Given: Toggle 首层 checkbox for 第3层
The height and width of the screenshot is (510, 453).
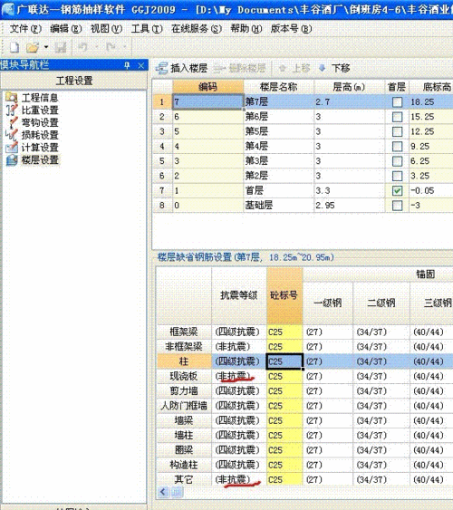Looking at the screenshot, I should coord(397,161).
